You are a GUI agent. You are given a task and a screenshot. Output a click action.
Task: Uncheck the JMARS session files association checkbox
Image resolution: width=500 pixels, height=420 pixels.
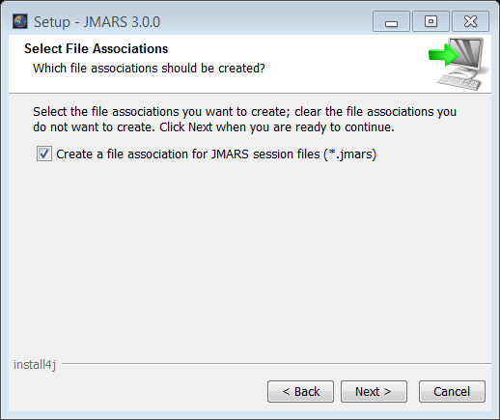coord(44,154)
